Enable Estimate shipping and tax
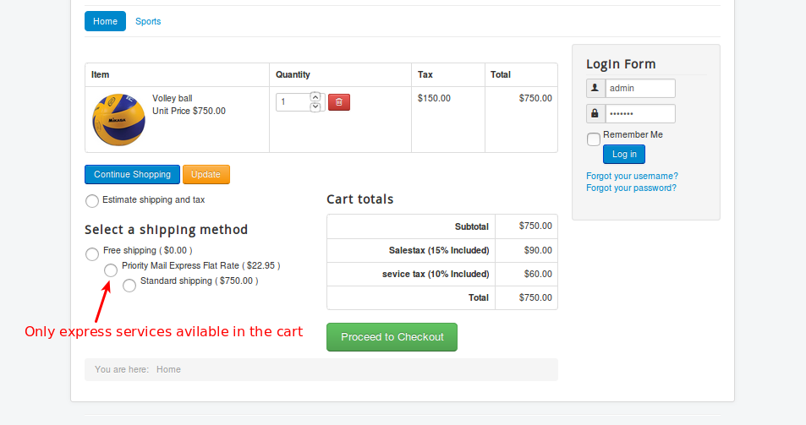 click(x=92, y=201)
